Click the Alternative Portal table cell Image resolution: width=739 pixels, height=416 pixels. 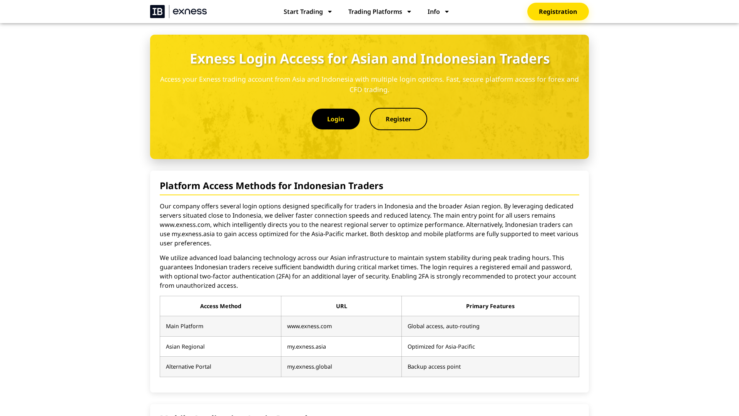click(x=221, y=367)
